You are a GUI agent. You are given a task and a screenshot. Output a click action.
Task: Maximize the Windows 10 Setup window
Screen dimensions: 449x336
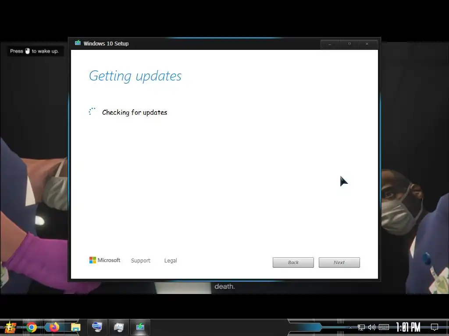pos(349,44)
